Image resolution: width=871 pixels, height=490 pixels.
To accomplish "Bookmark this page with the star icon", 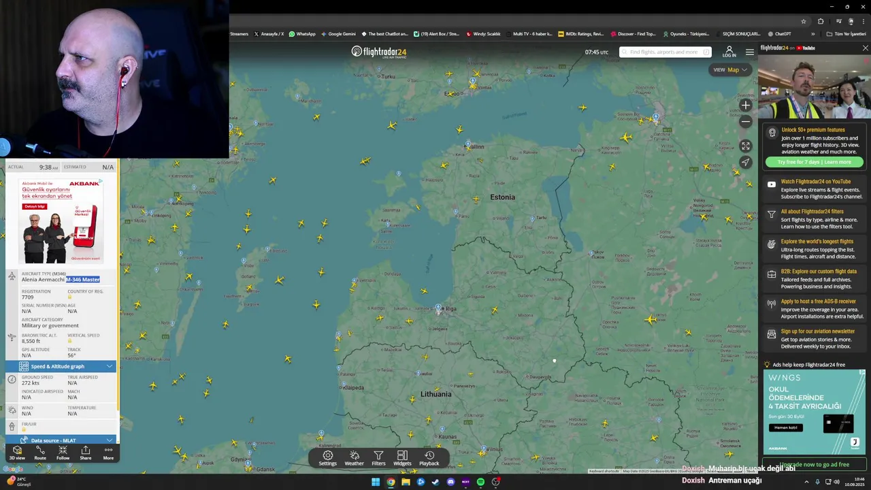I will click(x=803, y=22).
